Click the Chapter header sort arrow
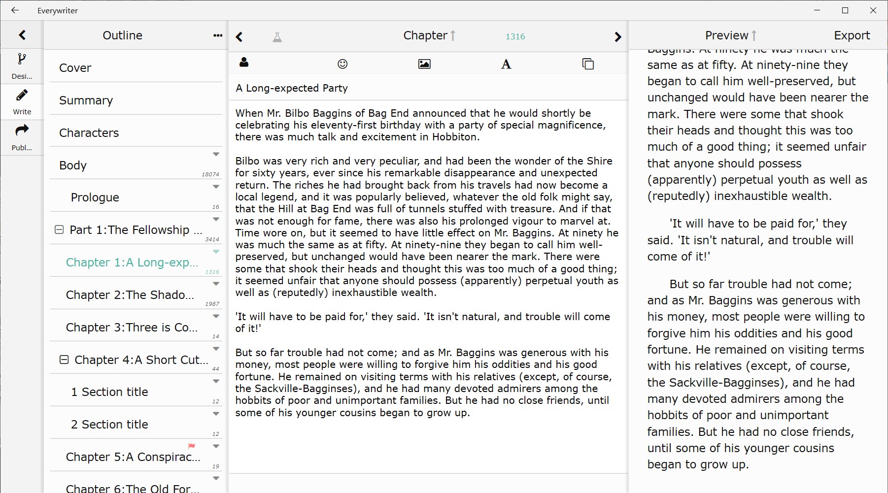The width and height of the screenshot is (888, 493). point(453,35)
